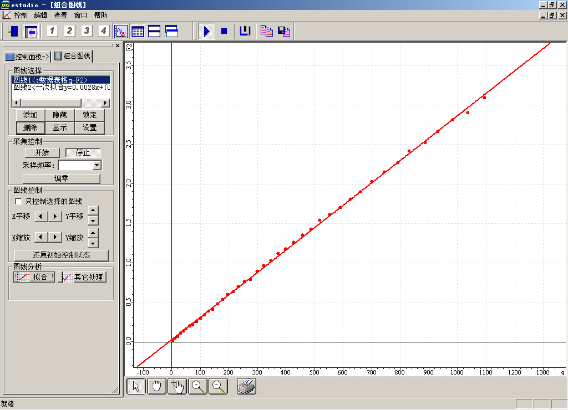Choose the open-hand pan tool
Viewport: 568px width, 410px height.
[x=156, y=387]
